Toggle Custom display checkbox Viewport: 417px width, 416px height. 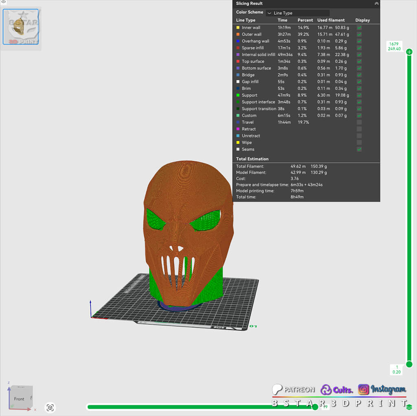click(x=359, y=115)
